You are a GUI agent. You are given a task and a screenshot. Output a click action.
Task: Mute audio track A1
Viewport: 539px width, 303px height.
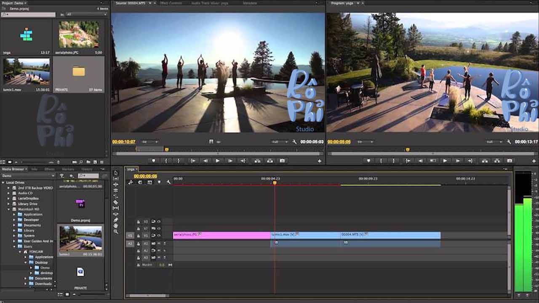tap(159, 243)
